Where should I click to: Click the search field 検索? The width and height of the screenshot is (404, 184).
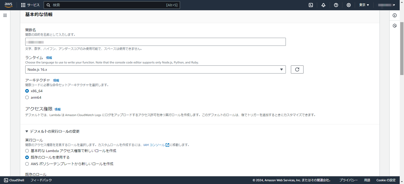[x=112, y=5]
